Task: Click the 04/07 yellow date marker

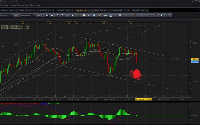Action: coord(131,24)
